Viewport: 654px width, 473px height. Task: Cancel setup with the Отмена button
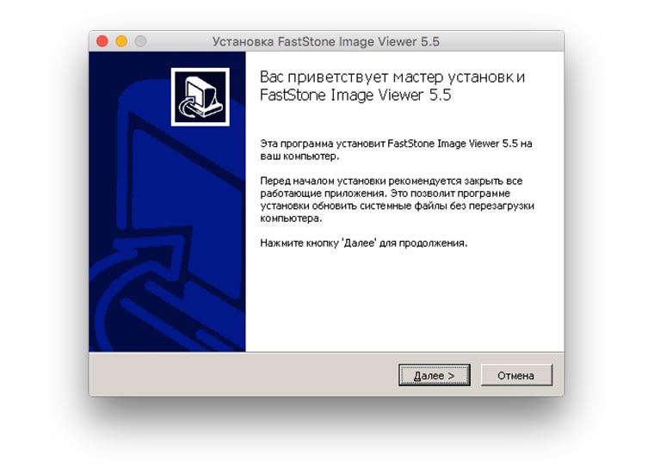coord(516,375)
